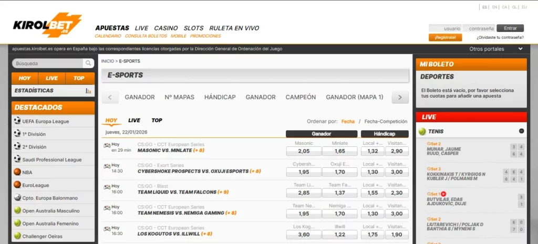Click the Kirolbet logo
This screenshot has height=244, width=538.
47,25
